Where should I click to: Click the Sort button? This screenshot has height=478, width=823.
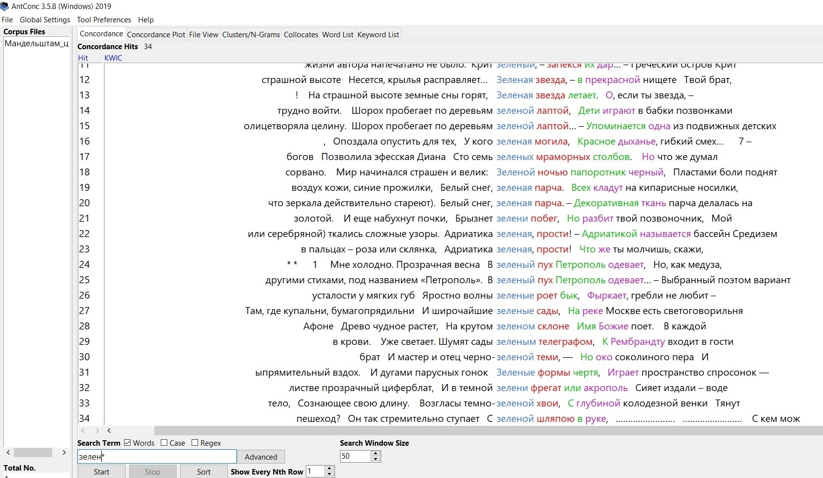[204, 472]
